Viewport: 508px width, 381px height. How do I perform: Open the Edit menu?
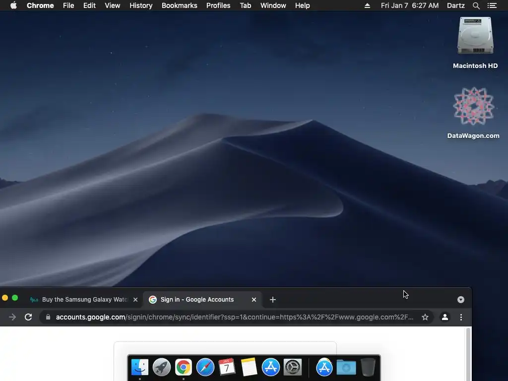(89, 5)
